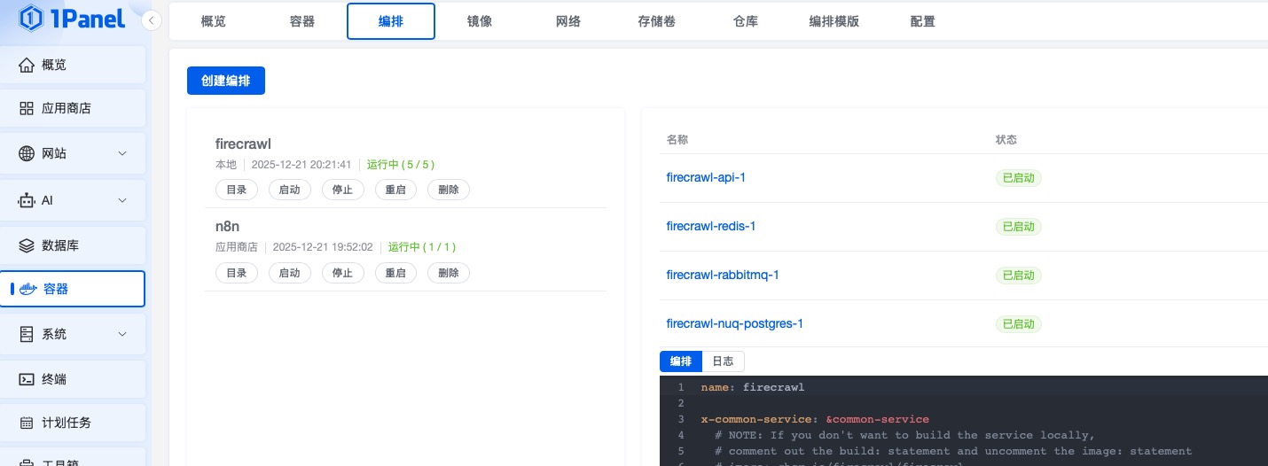Open 目录 for firecrawl compose
The height and width of the screenshot is (466, 1268).
pyautogui.click(x=237, y=190)
